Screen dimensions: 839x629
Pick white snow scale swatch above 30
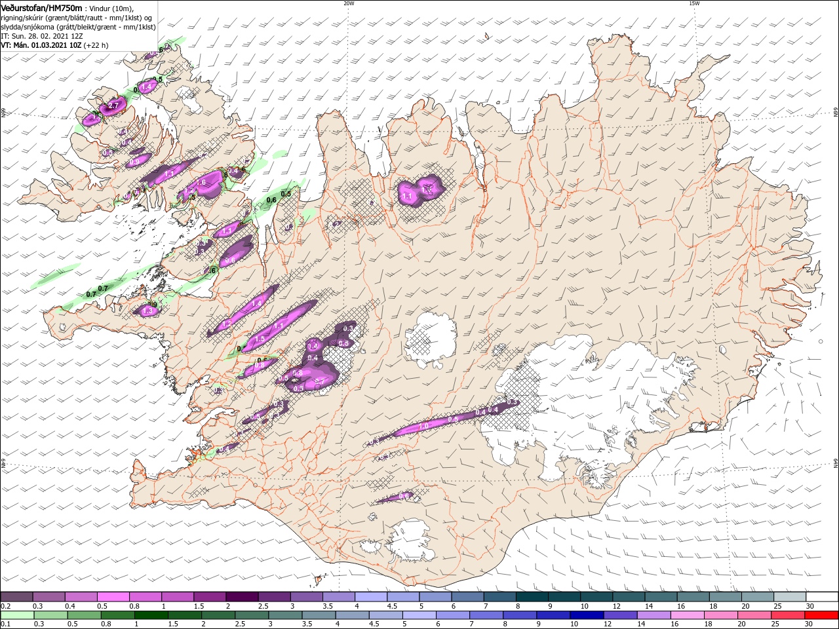823,597
